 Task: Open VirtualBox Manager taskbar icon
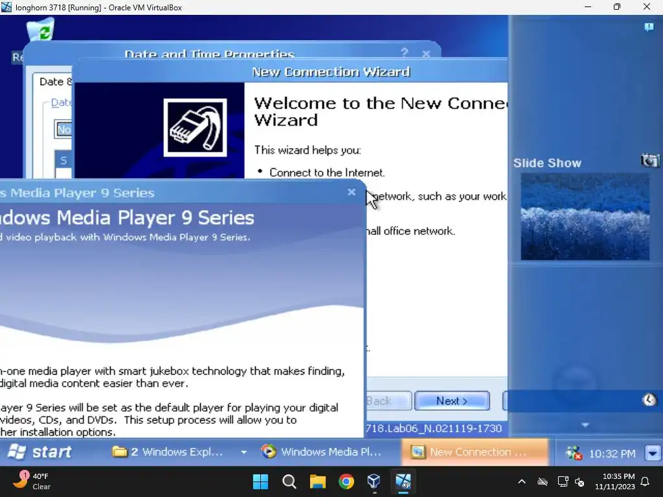374,481
